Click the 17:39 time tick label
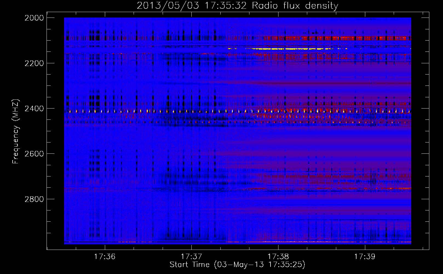Screen dimensions: 443x274 pyautogui.click(x=365, y=256)
